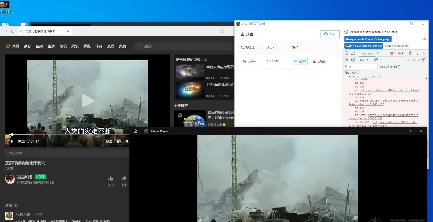Play the video using the center play overlay

(x=88, y=101)
